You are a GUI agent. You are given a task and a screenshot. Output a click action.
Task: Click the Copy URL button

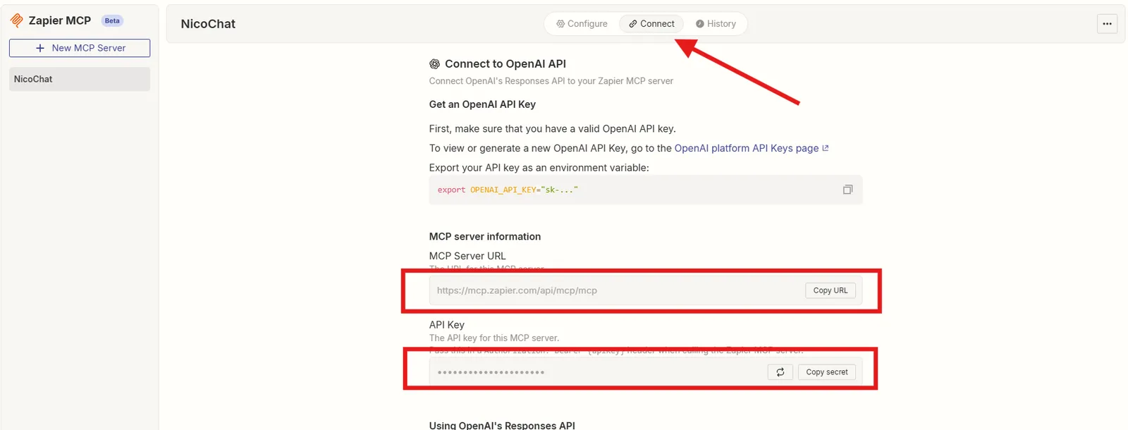pyautogui.click(x=830, y=290)
